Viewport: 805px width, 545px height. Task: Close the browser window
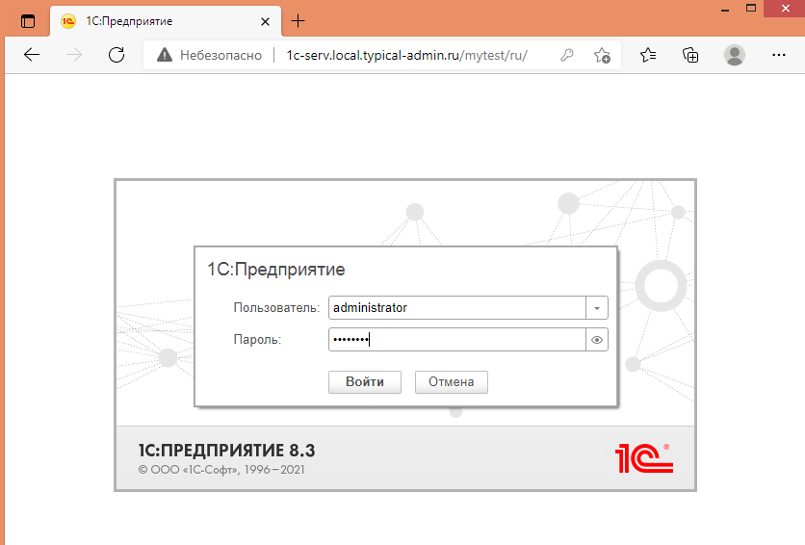click(x=785, y=9)
